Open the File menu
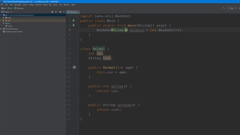Screen dimensions: 240x135 click(x=2, y=5)
